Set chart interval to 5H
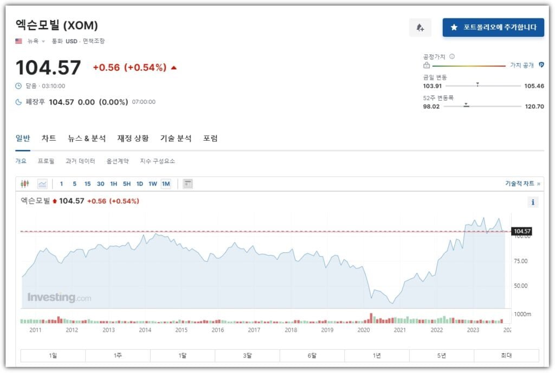The width and height of the screenshot is (555, 373). [x=127, y=184]
